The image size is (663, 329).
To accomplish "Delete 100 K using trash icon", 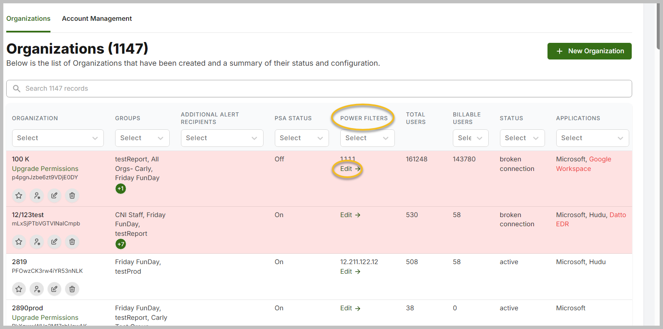I will 72,195.
